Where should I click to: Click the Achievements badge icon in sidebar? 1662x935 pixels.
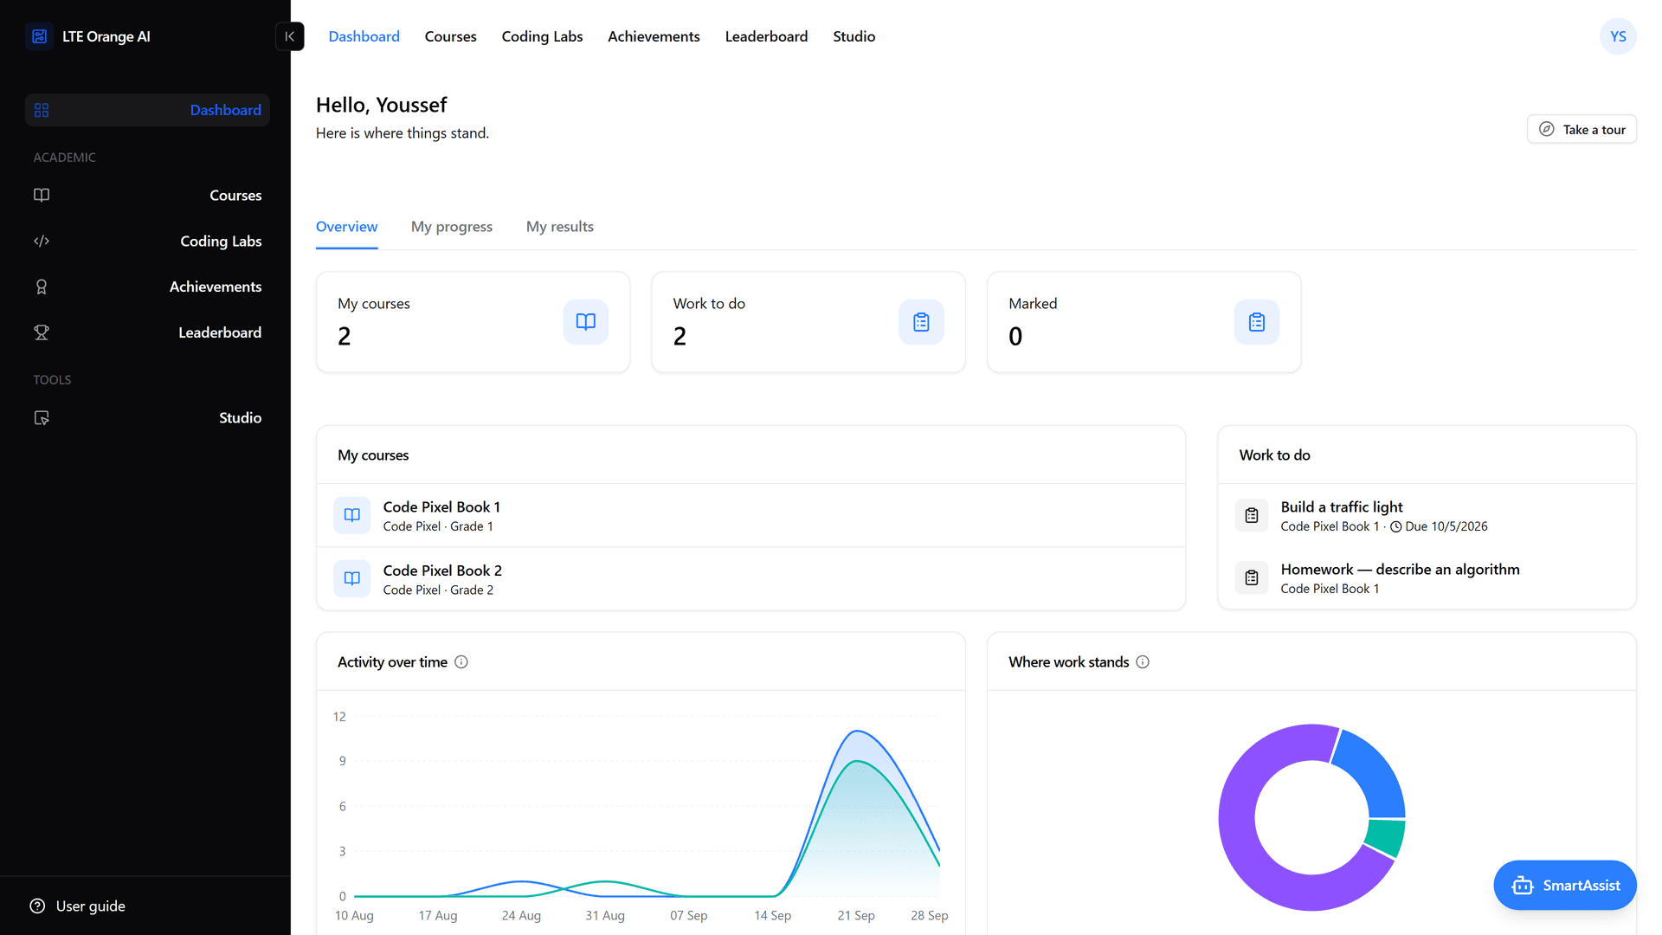click(x=42, y=287)
